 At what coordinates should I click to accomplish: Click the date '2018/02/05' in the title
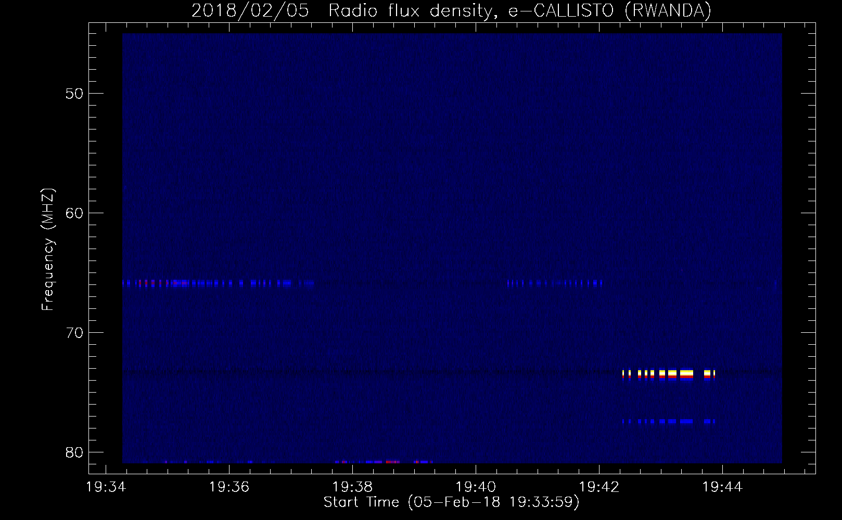250,10
